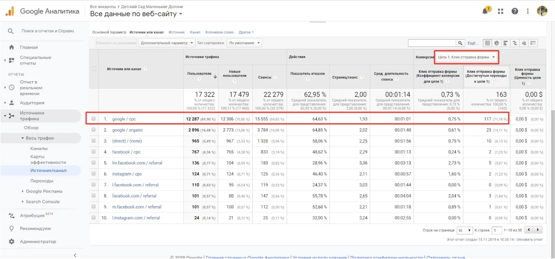Open the Каналы report in sidebar
The height and width of the screenshot is (259, 555).
(x=39, y=148)
